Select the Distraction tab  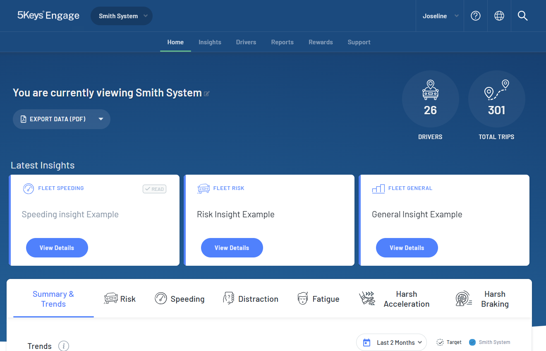point(251,299)
